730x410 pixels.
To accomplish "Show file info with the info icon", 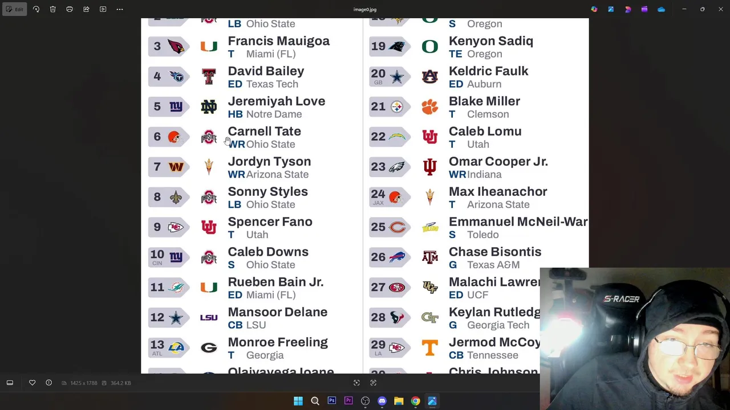I will tap(48, 383).
